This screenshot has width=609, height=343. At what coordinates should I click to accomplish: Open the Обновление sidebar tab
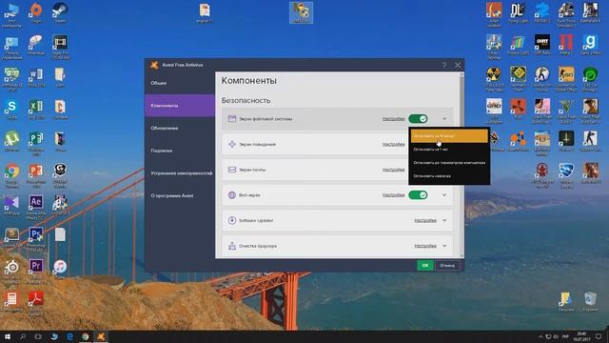[180, 128]
